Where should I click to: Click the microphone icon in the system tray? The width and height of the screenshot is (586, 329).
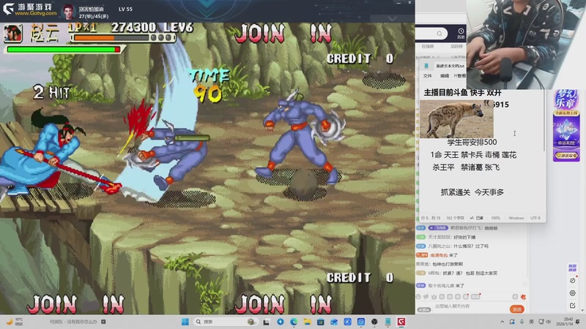(x=522, y=322)
